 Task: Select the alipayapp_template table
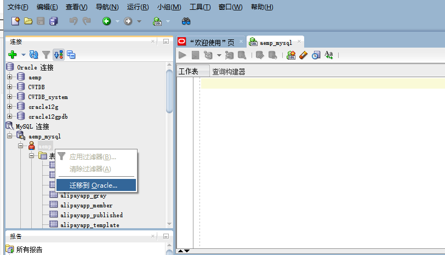[x=90, y=225]
